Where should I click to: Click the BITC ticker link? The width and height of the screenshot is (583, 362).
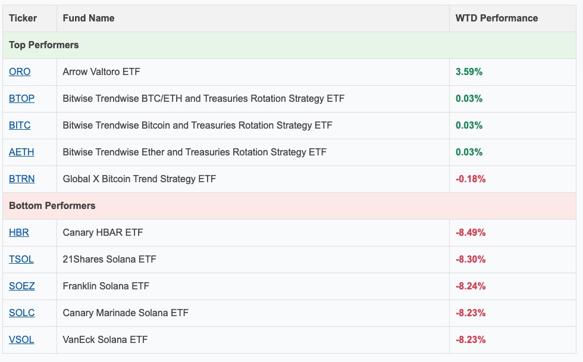[x=20, y=125]
